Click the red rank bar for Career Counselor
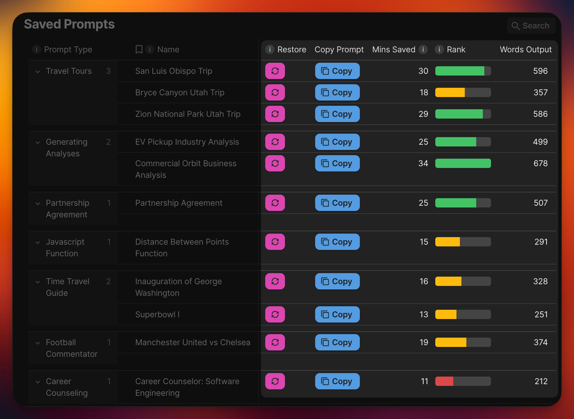Screen dimensions: 574x419 pos(444,381)
